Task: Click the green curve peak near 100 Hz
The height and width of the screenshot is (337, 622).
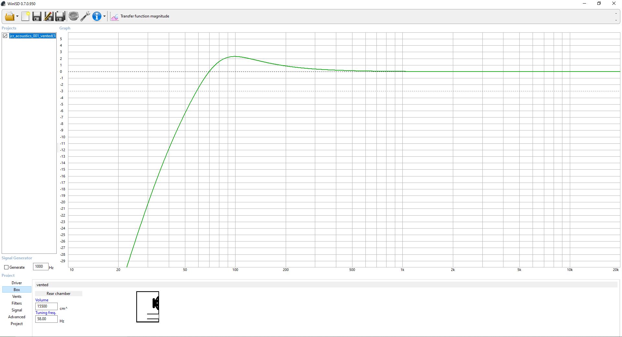Action: tap(235, 56)
